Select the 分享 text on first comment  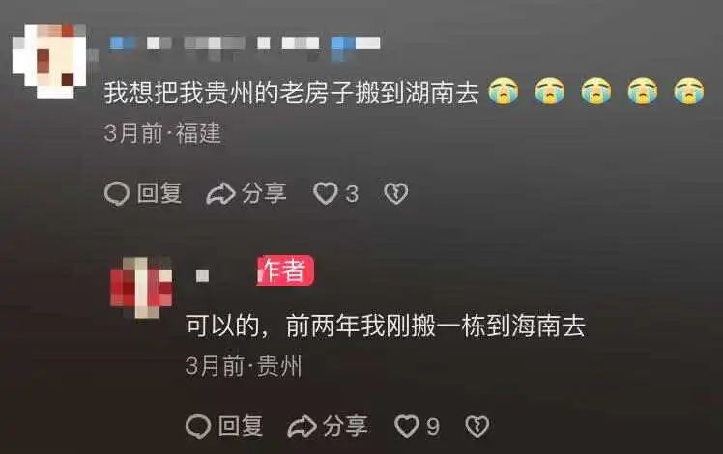[x=264, y=193]
